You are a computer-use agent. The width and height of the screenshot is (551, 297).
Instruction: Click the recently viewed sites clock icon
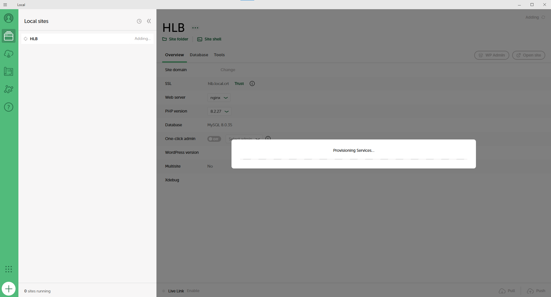139,21
